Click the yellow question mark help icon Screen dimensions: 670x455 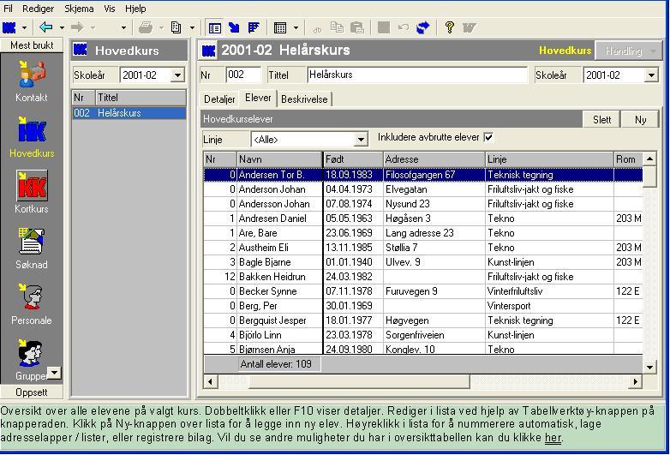pyautogui.click(x=449, y=27)
